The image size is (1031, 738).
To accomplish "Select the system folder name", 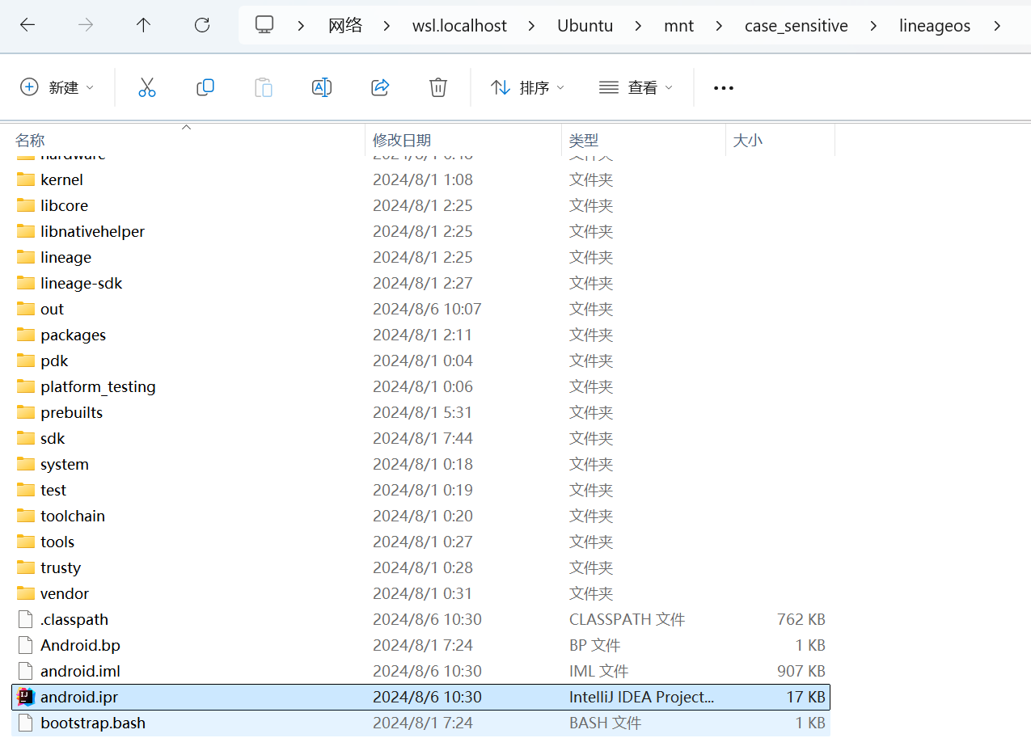I will coord(65,464).
